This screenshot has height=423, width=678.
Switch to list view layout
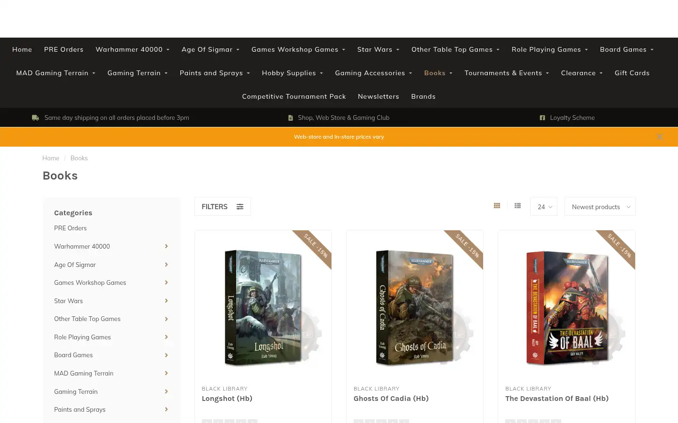tap(517, 206)
